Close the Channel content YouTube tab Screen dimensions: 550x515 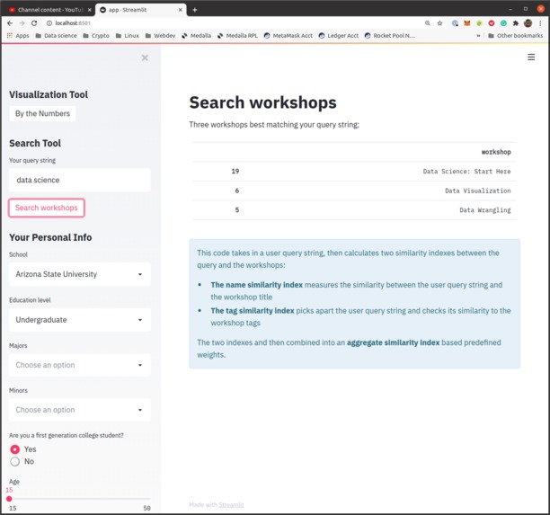pyautogui.click(x=90, y=10)
